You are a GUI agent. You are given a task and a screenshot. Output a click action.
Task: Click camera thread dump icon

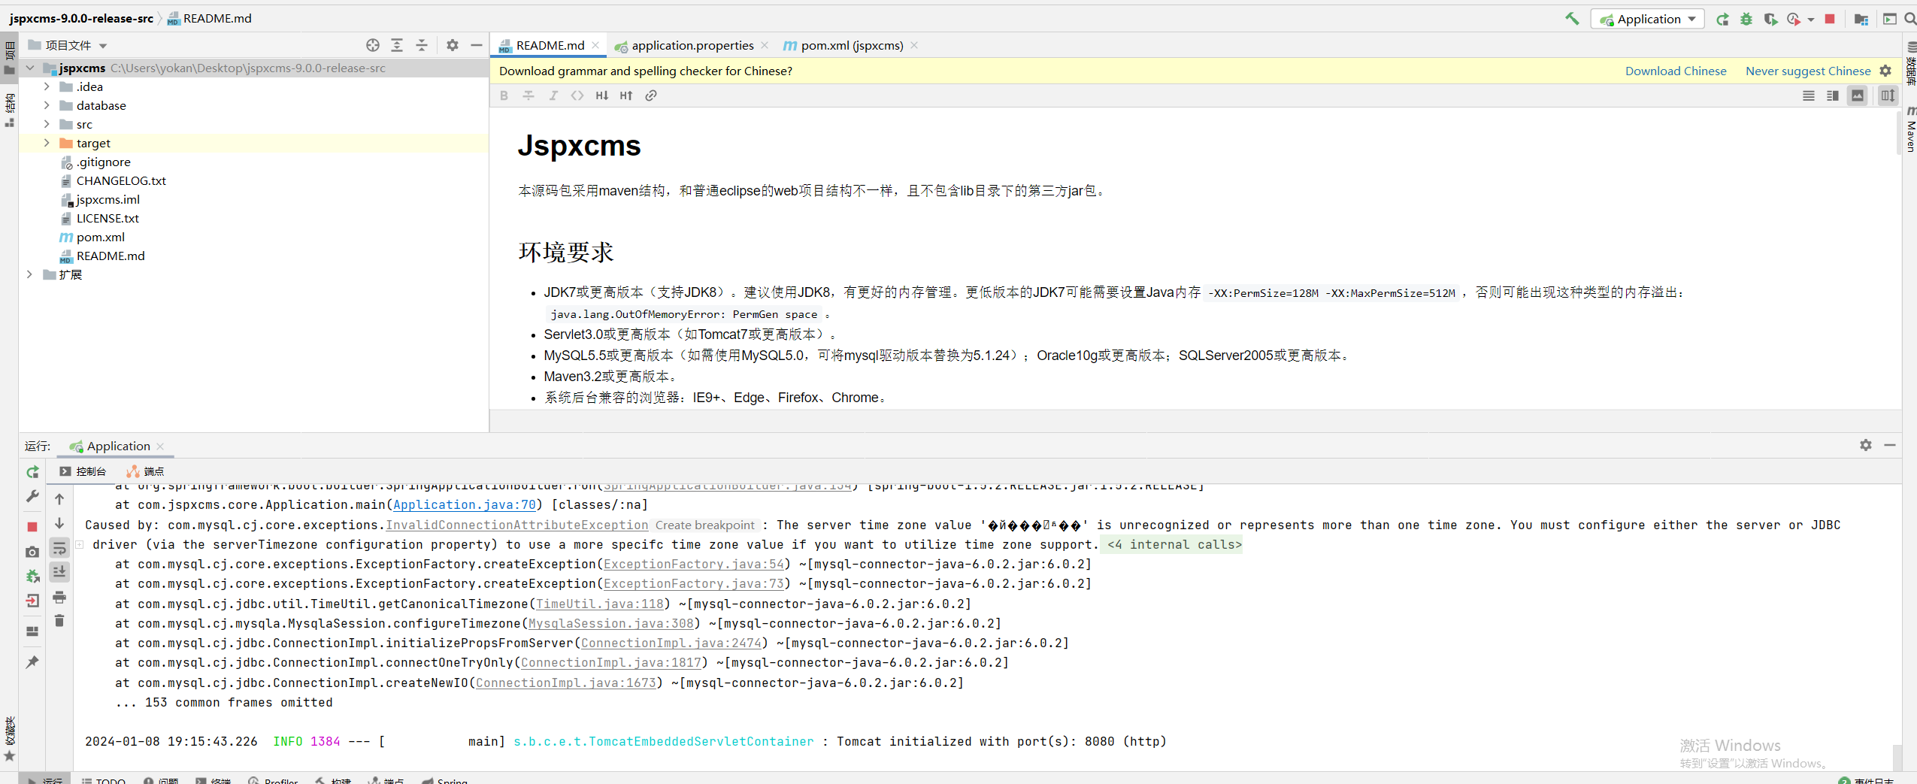pyautogui.click(x=32, y=552)
